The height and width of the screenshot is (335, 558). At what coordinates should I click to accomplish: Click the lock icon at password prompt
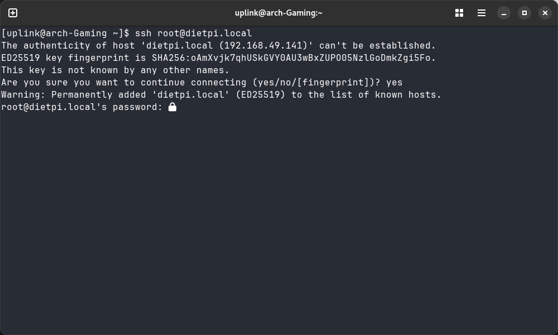tap(172, 107)
